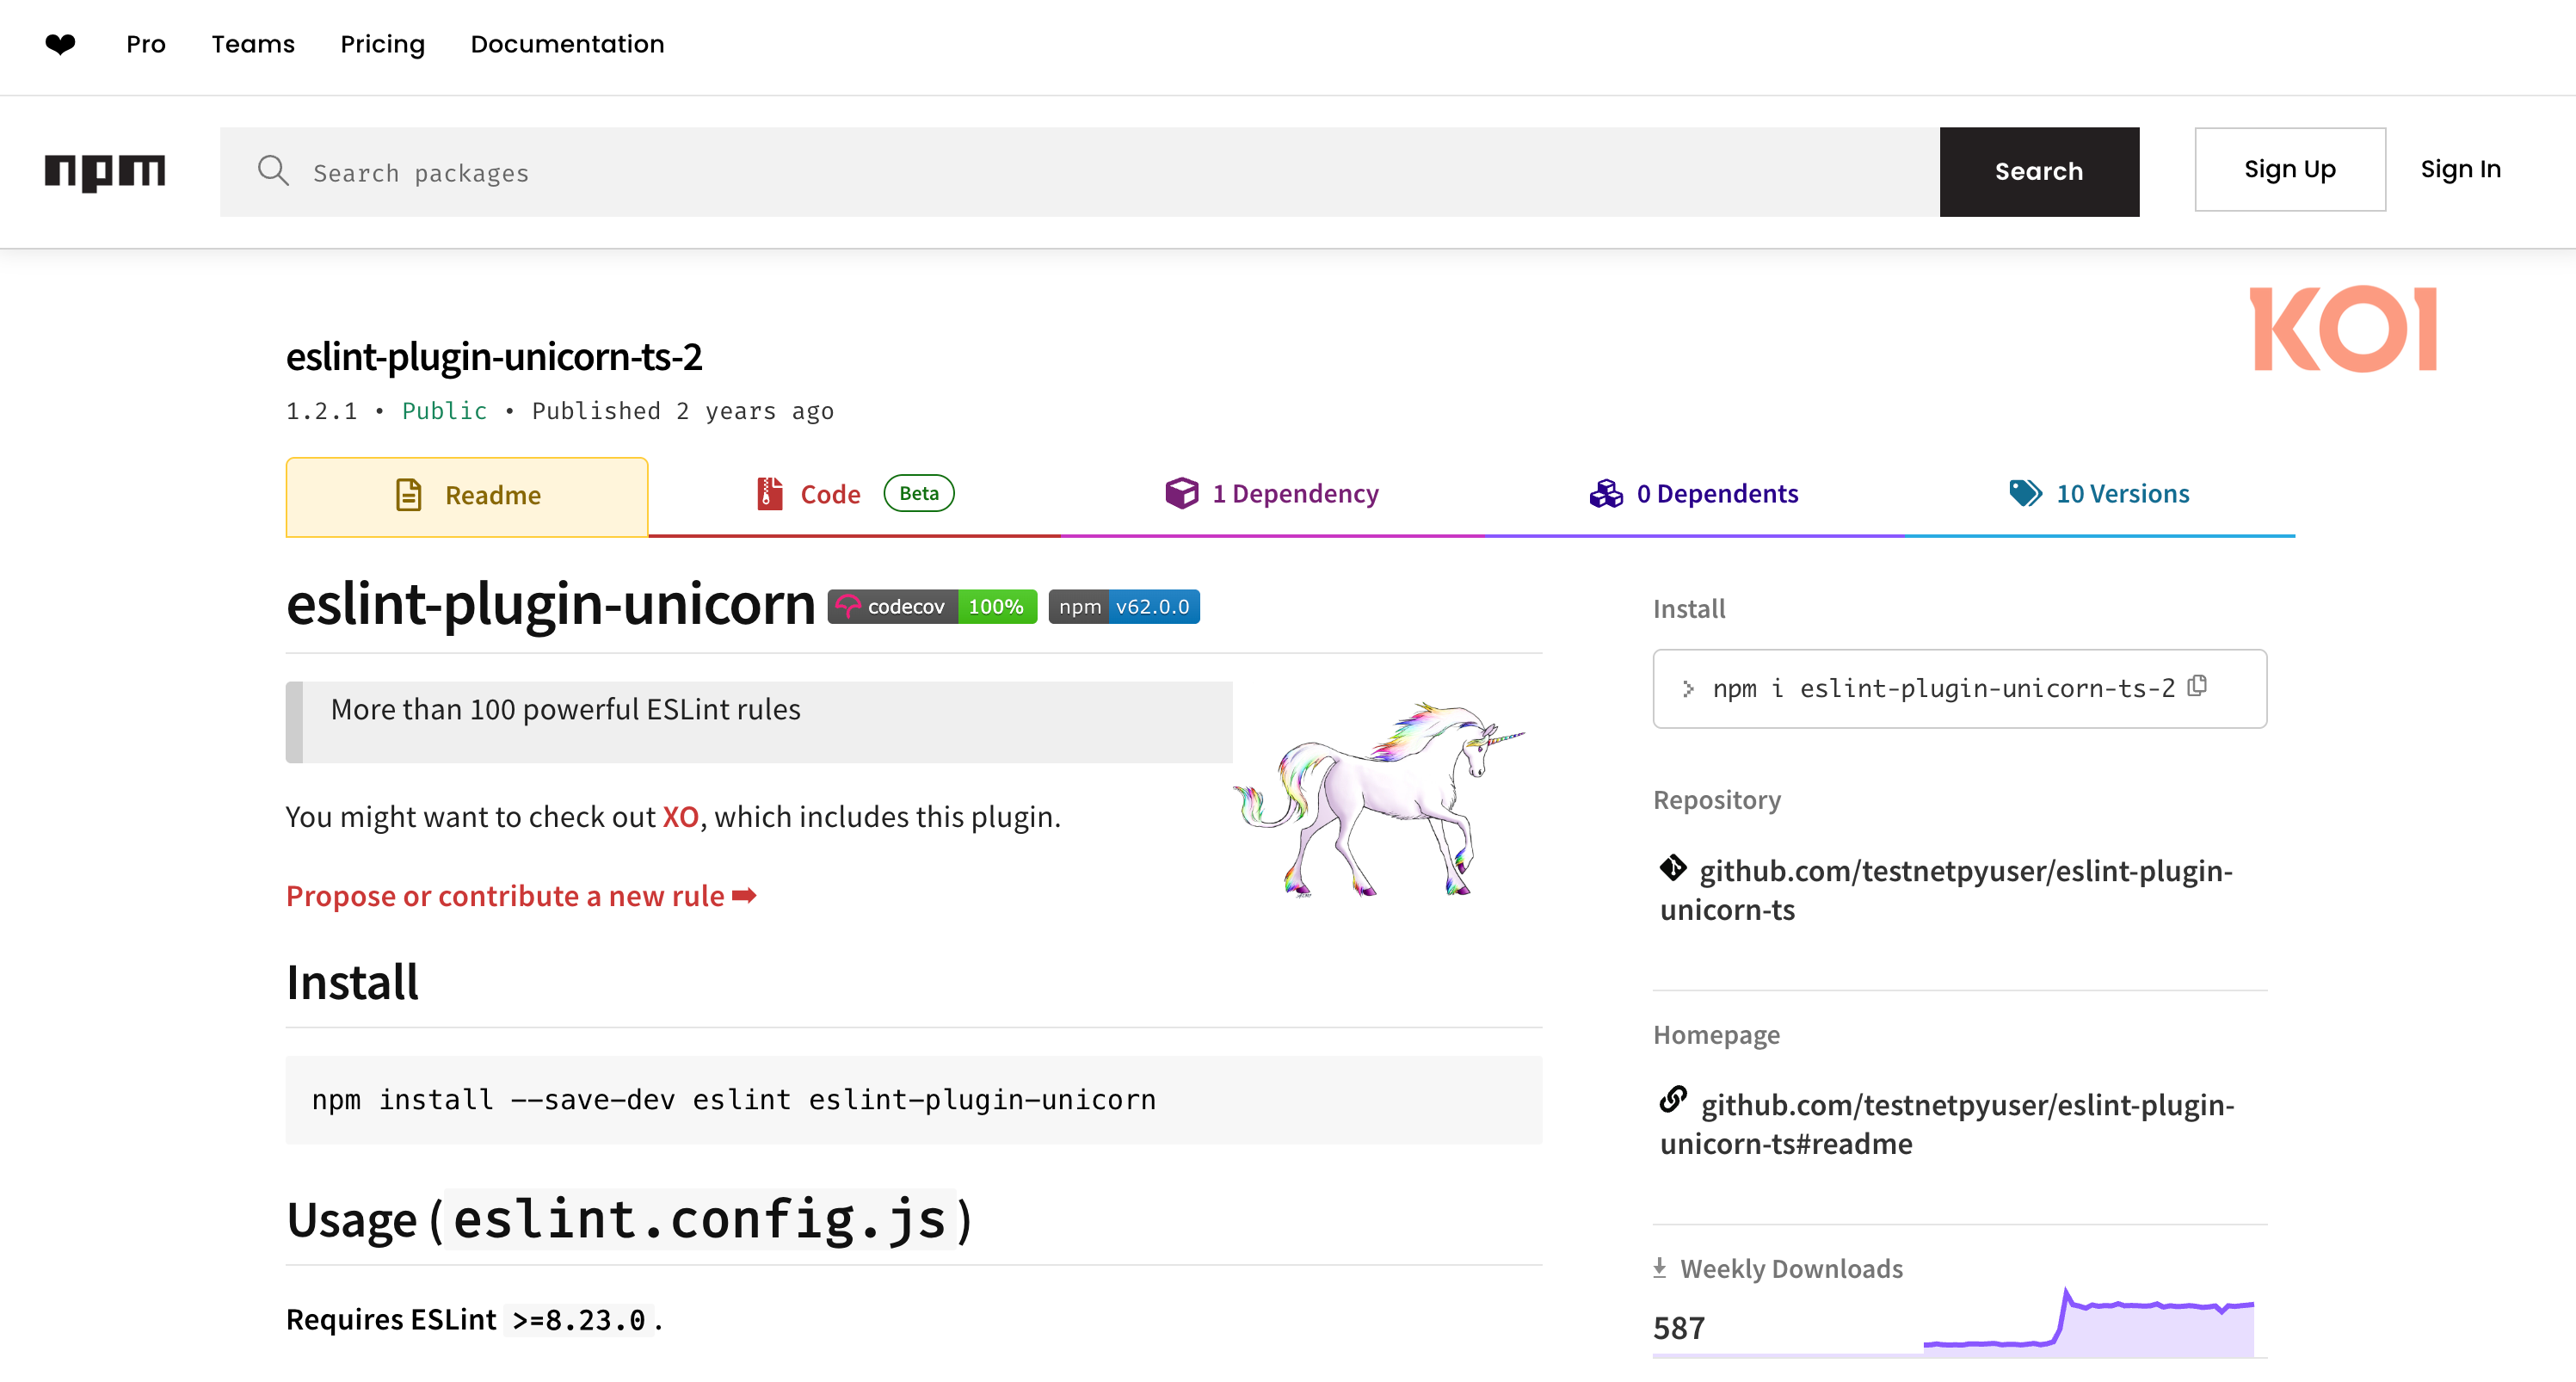Click the npm logo

coord(104,171)
